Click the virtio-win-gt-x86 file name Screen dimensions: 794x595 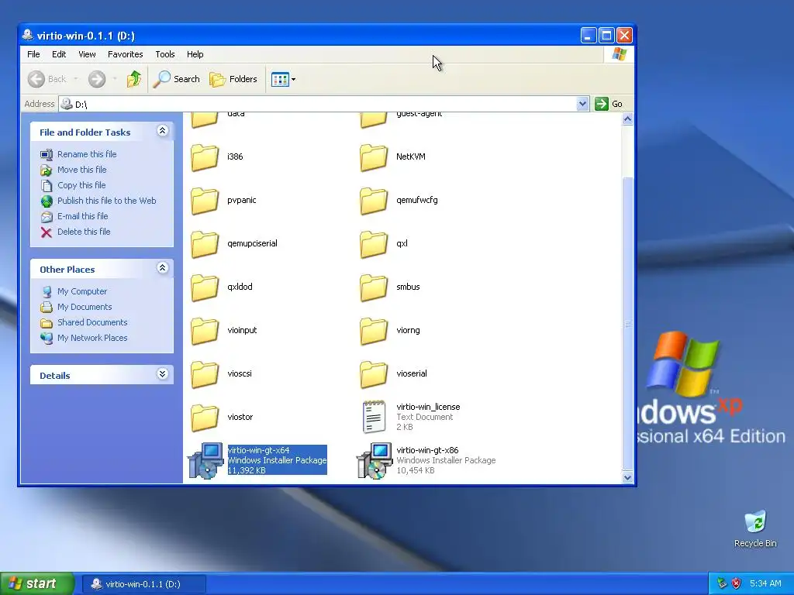click(427, 450)
